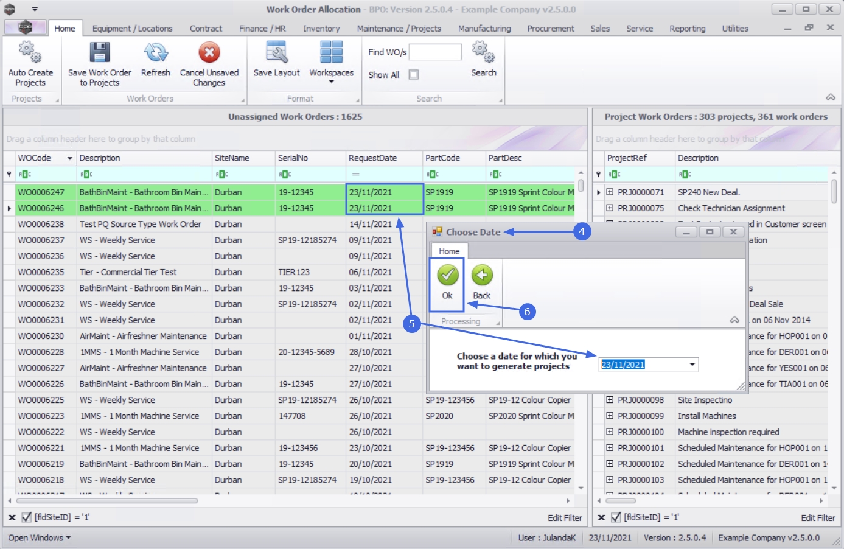This screenshot has height=549, width=844.
Task: Remove the Unassigned Work Orders fldSiteID filter
Action: tap(12, 517)
